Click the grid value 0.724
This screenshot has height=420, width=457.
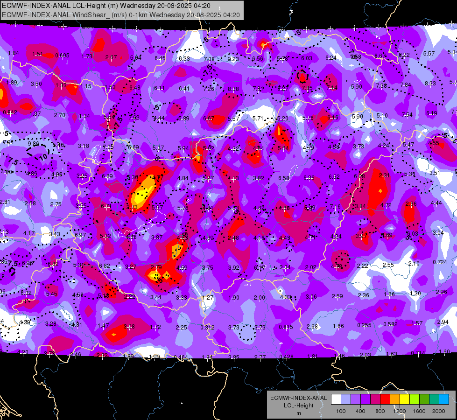[x=440, y=262]
